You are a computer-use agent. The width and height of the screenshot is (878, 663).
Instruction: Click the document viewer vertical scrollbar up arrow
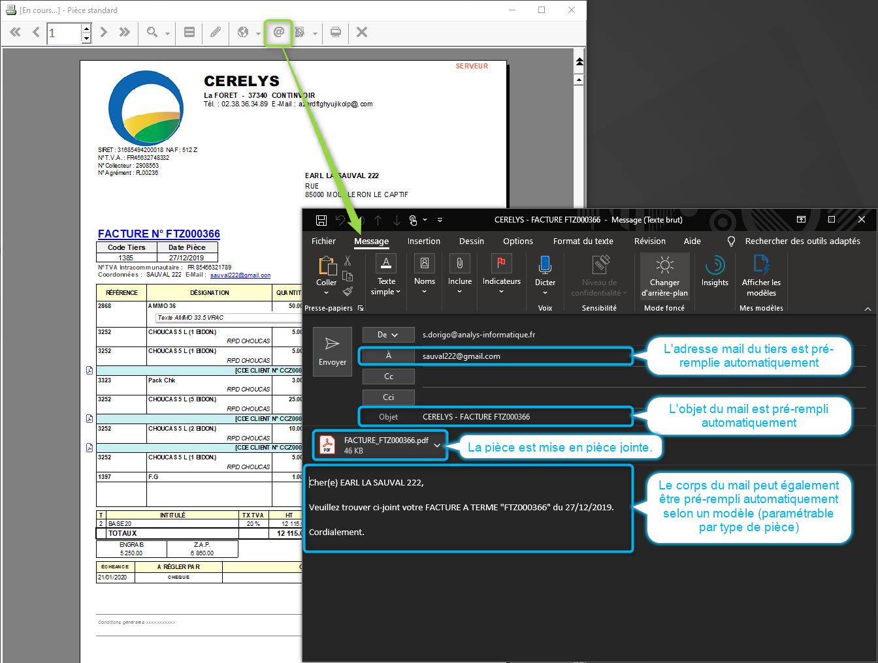click(579, 80)
